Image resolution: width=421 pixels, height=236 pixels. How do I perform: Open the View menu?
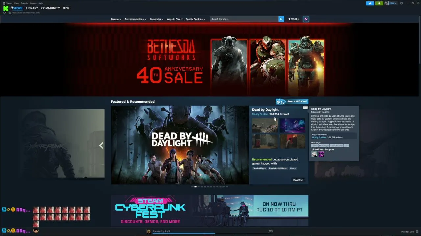tap(16, 3)
